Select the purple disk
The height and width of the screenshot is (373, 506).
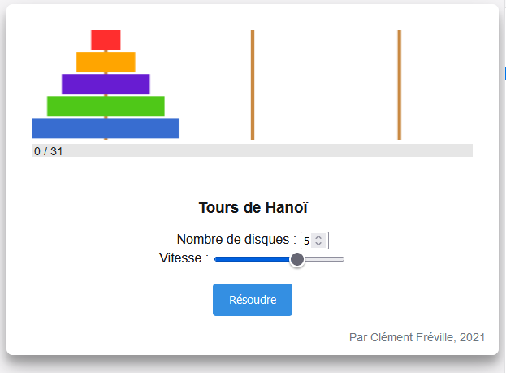click(x=106, y=84)
